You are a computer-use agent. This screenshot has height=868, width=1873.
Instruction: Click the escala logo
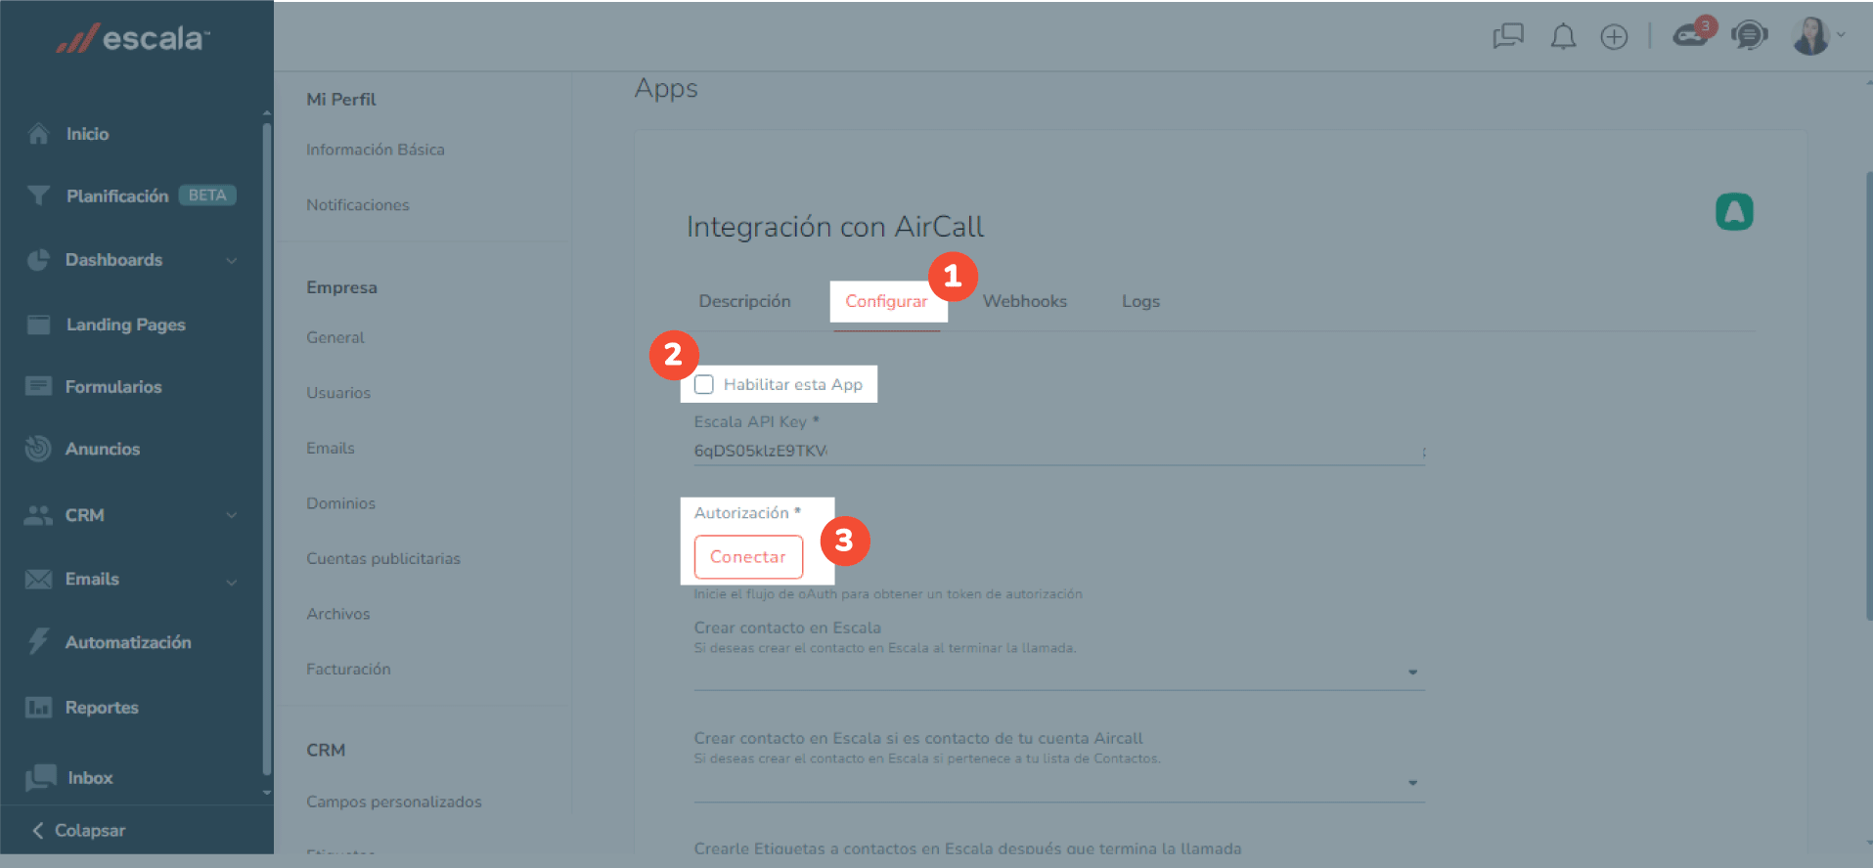pos(133,38)
